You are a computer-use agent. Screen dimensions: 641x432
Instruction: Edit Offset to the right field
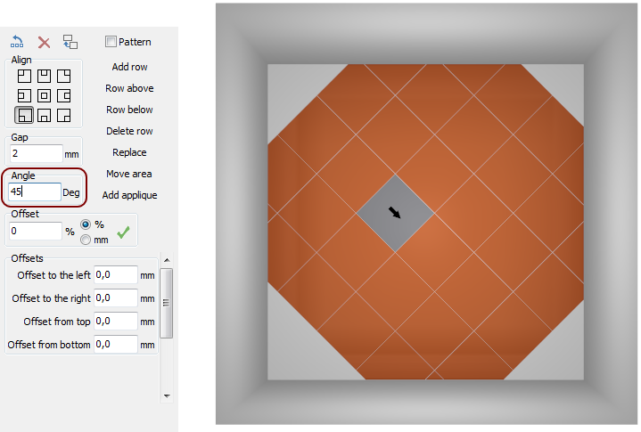coord(116,298)
